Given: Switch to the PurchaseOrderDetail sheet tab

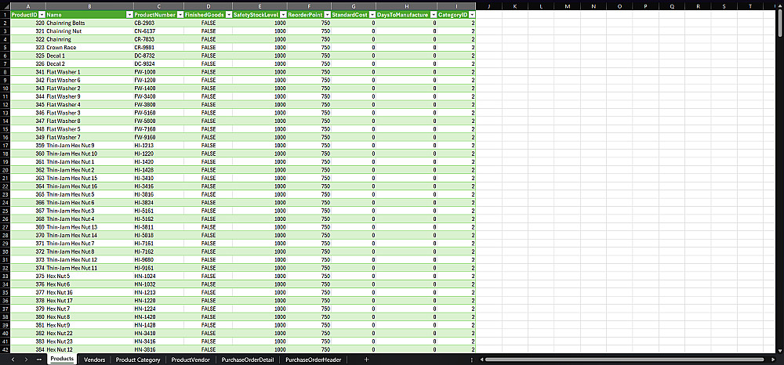Looking at the screenshot, I should coord(248,360).
